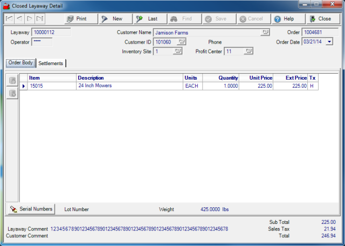Open the Profit Center F12 lookup
The width and height of the screenshot is (345, 246).
coord(248,52)
